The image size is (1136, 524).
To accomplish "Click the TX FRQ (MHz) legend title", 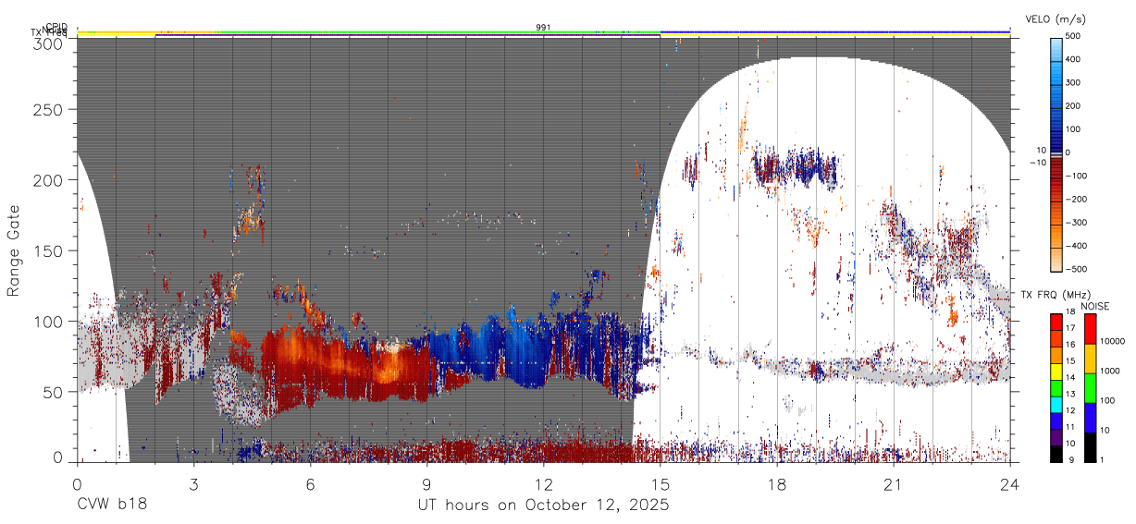I will click(1057, 296).
